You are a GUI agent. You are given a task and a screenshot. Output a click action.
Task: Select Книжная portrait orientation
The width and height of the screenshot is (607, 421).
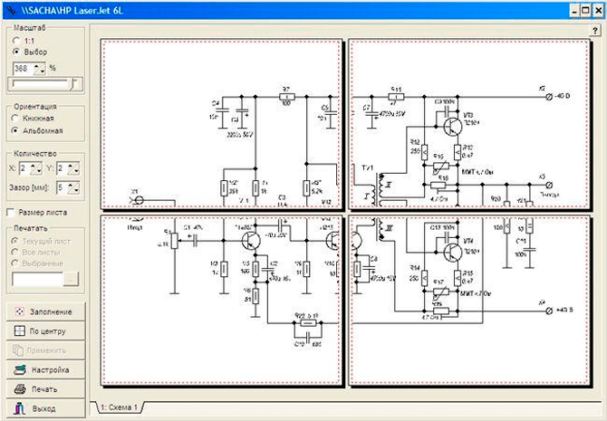(x=15, y=118)
